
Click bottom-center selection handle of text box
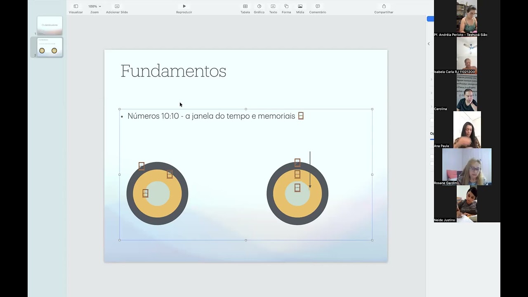246,240
